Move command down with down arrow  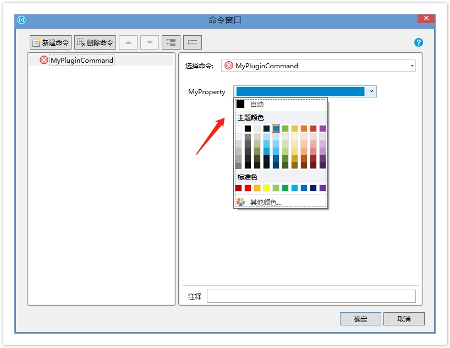pyautogui.click(x=150, y=42)
